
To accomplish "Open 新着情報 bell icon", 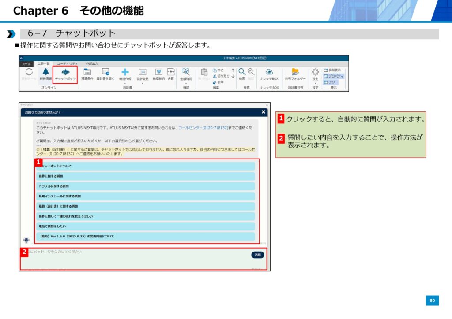I will coord(45,73).
